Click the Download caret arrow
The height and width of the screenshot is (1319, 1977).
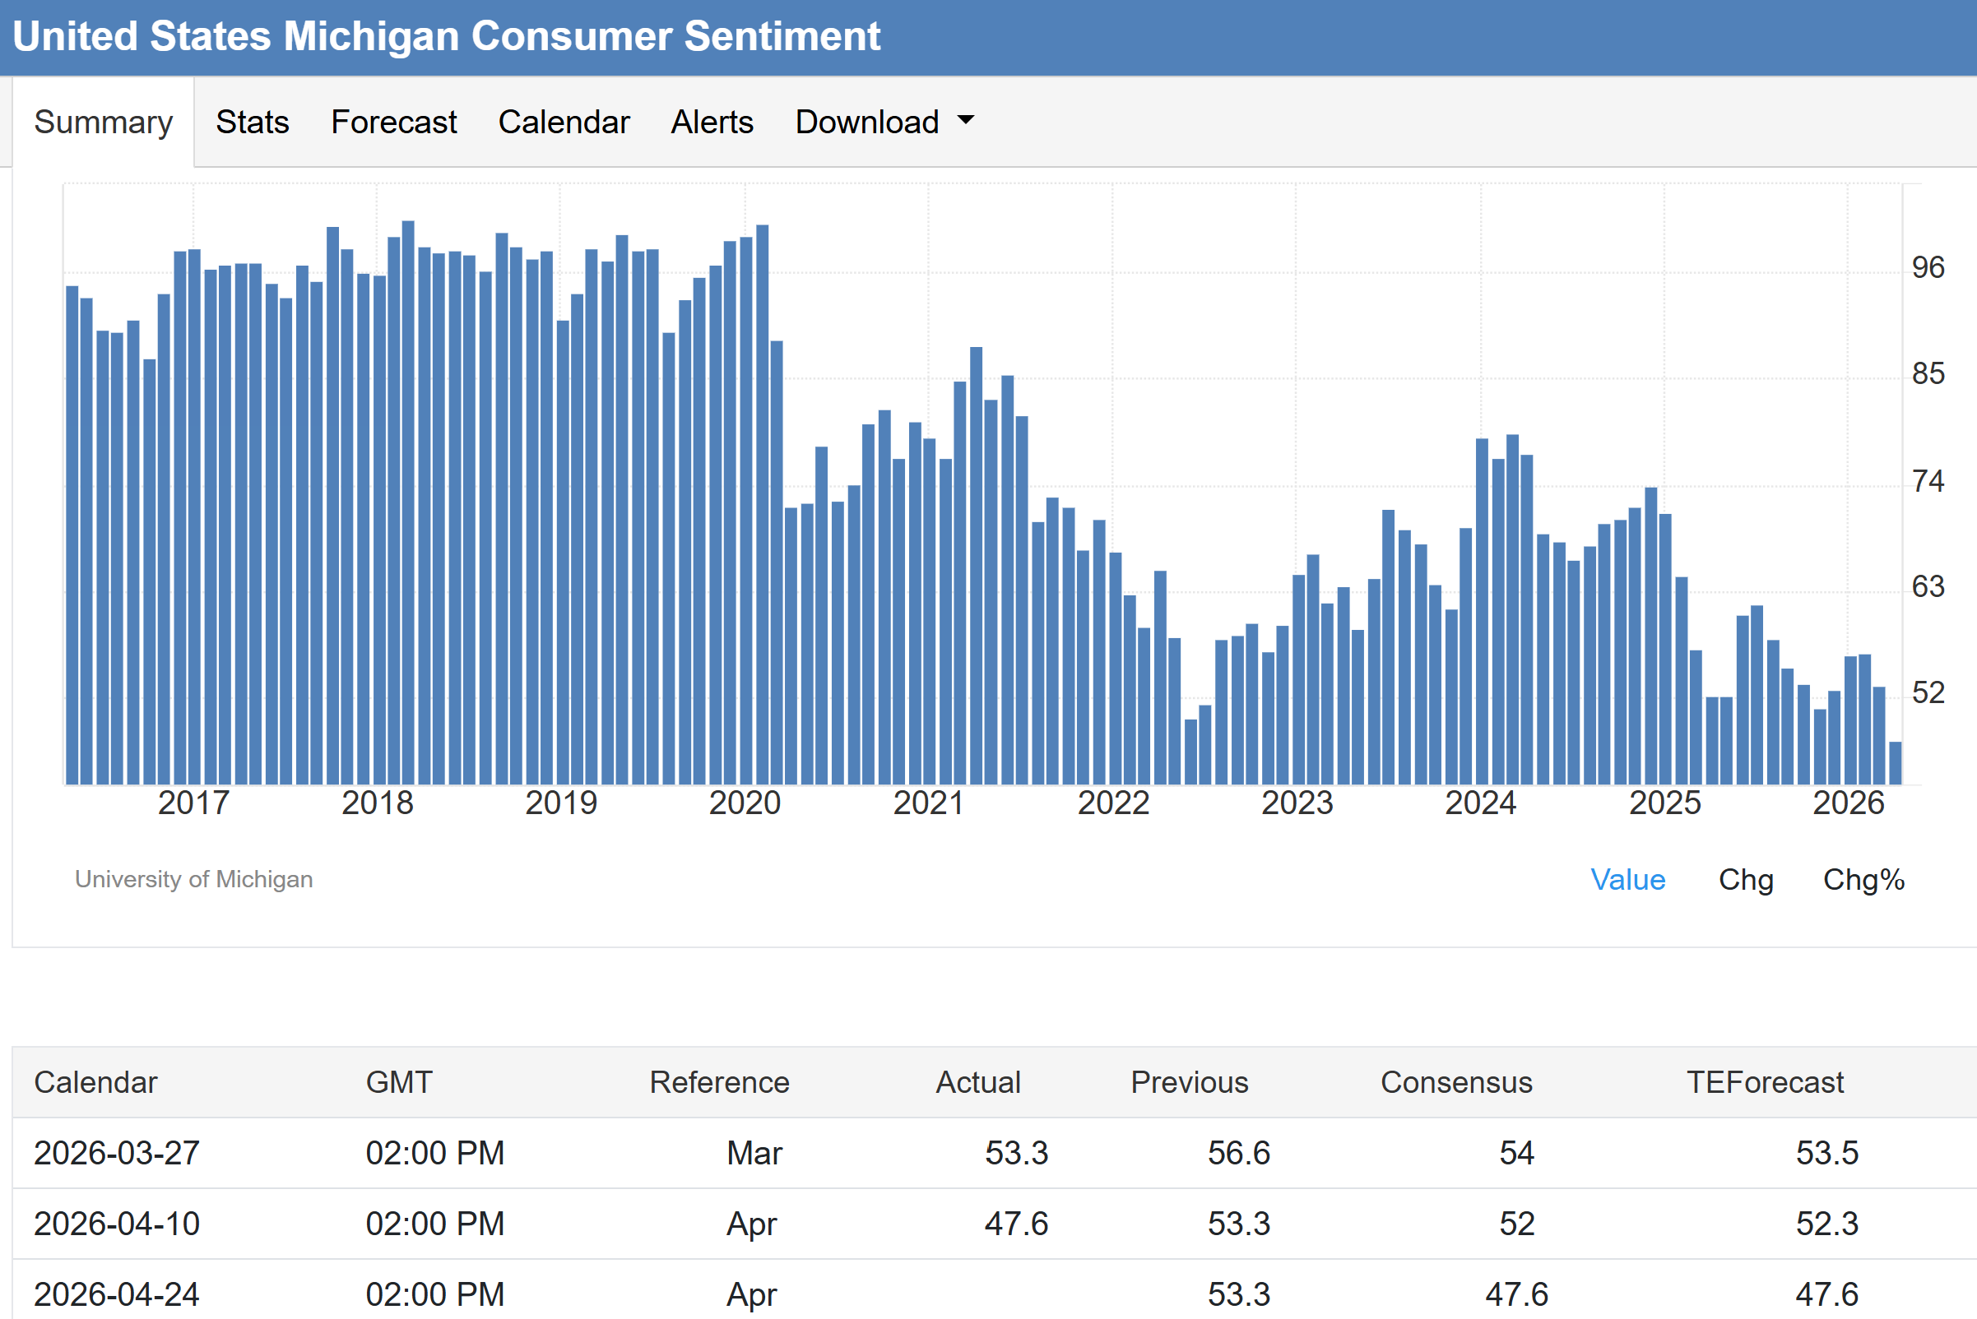point(966,120)
